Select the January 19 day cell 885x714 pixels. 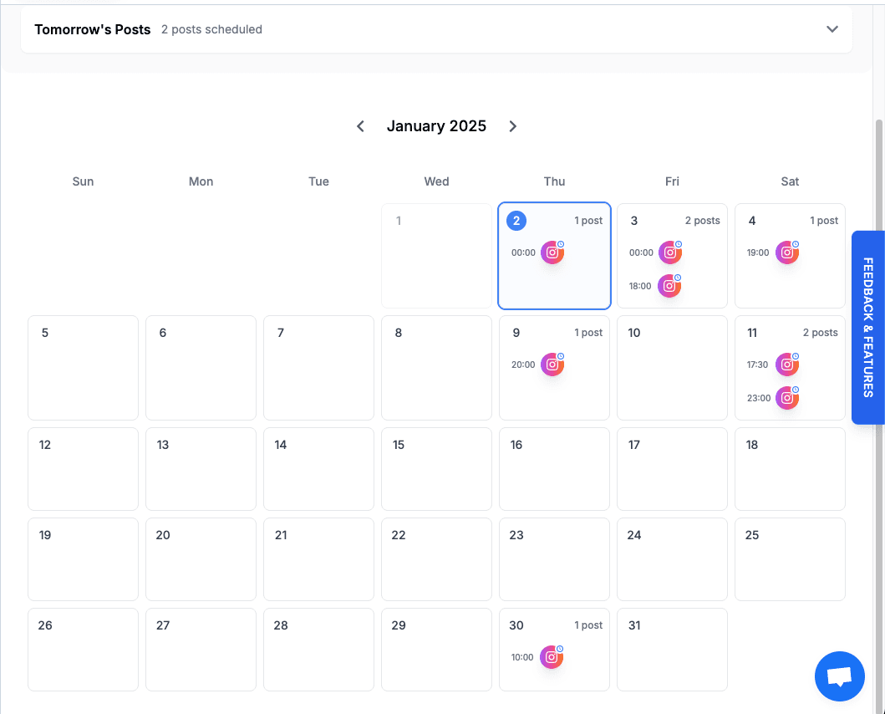click(x=83, y=559)
